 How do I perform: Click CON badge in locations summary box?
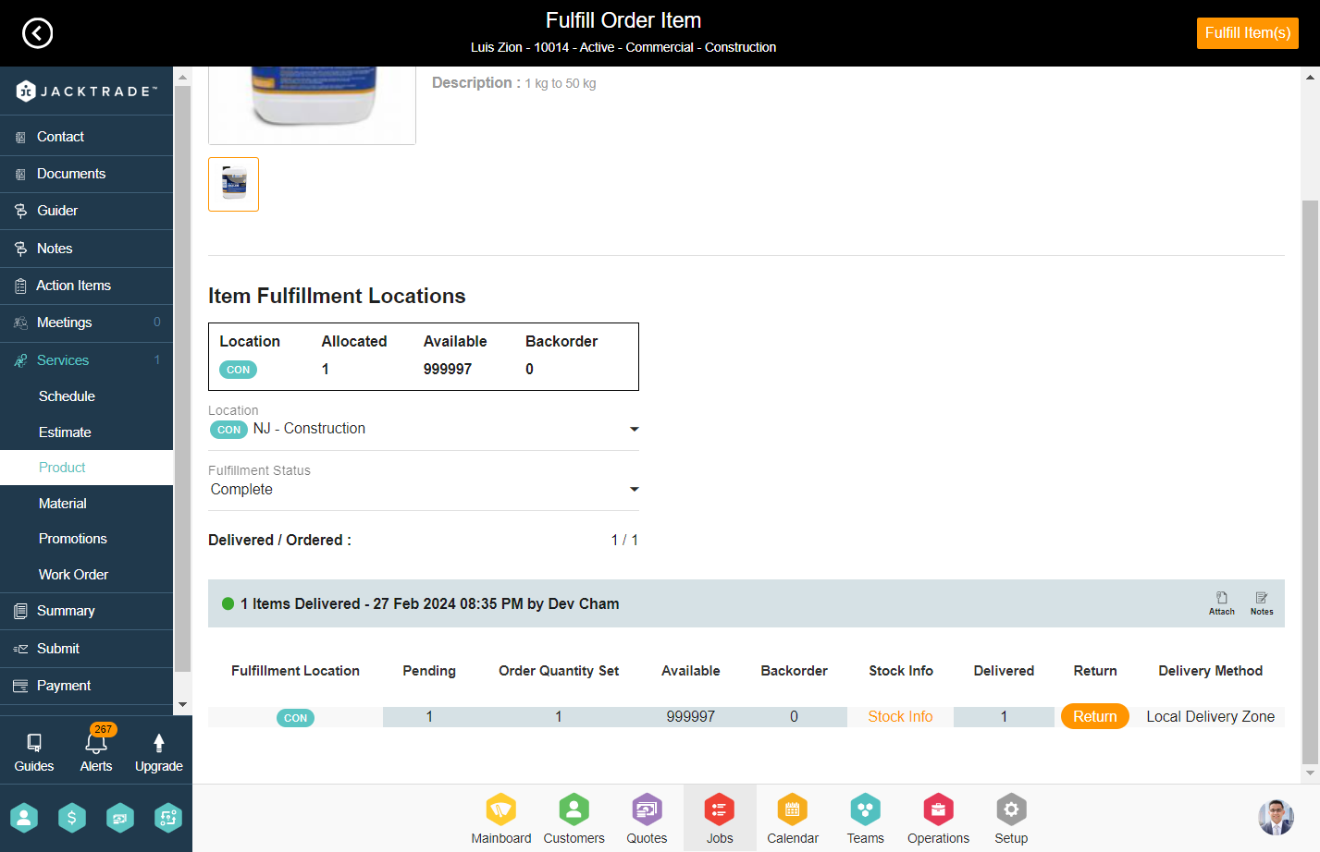(x=238, y=370)
